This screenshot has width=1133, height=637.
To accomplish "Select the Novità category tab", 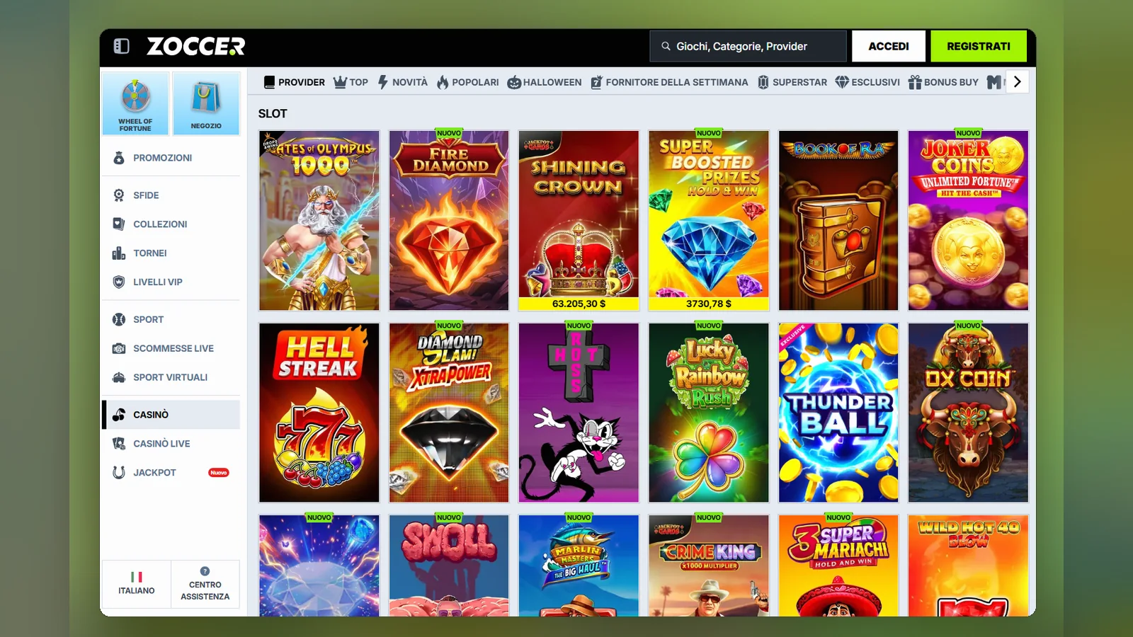I will click(x=402, y=82).
